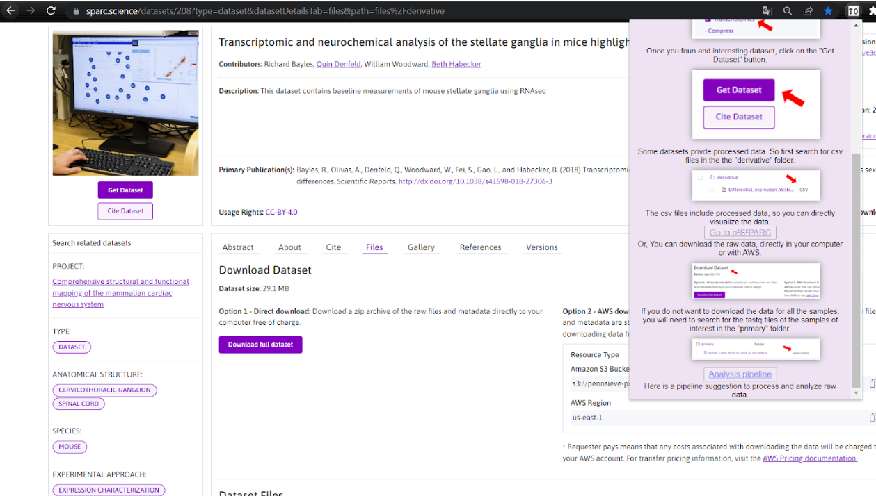Click the s3://pennsieve bucket path text
The width and height of the screenshot is (876, 496).
pyautogui.click(x=600, y=383)
